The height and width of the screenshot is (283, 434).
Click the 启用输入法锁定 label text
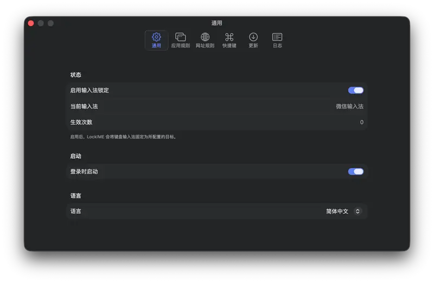[x=90, y=90]
